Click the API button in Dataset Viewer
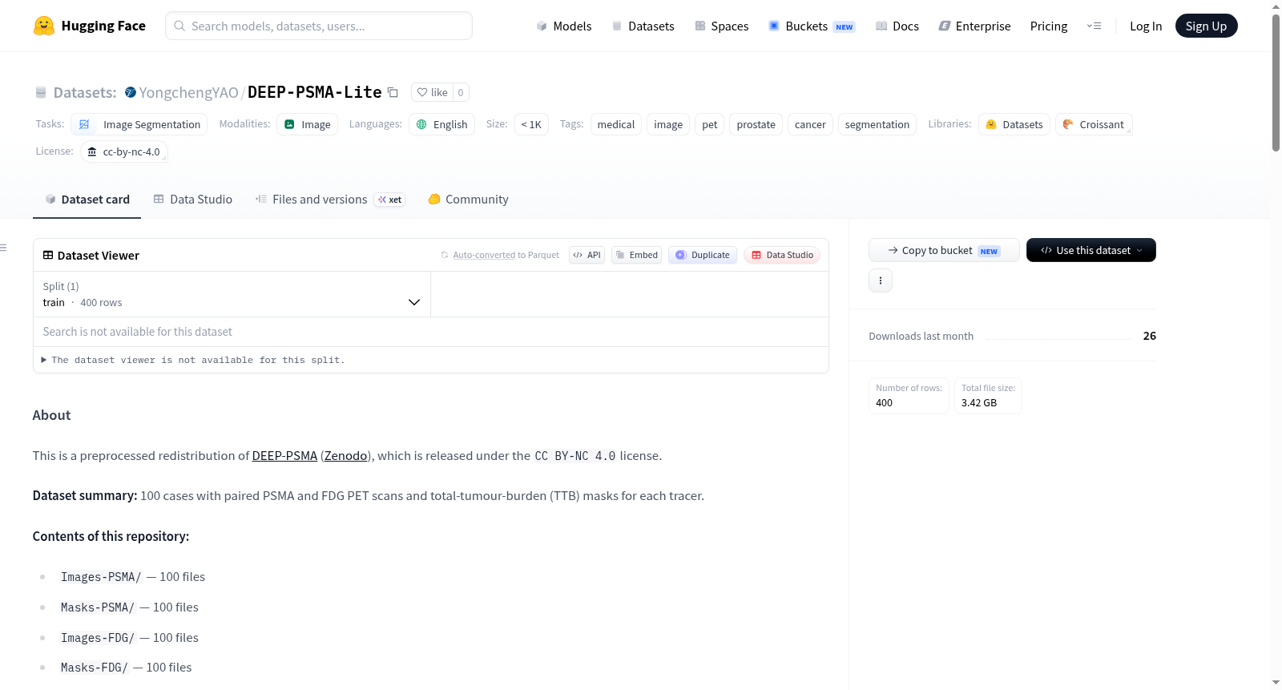Image resolution: width=1282 pixels, height=690 pixels. [x=587, y=255]
